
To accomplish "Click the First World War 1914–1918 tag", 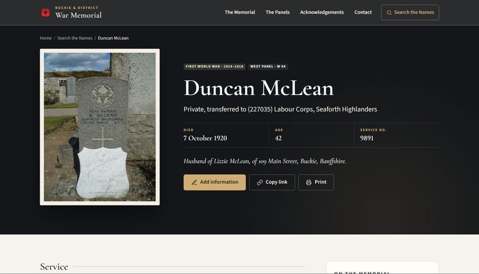I will click(214, 66).
